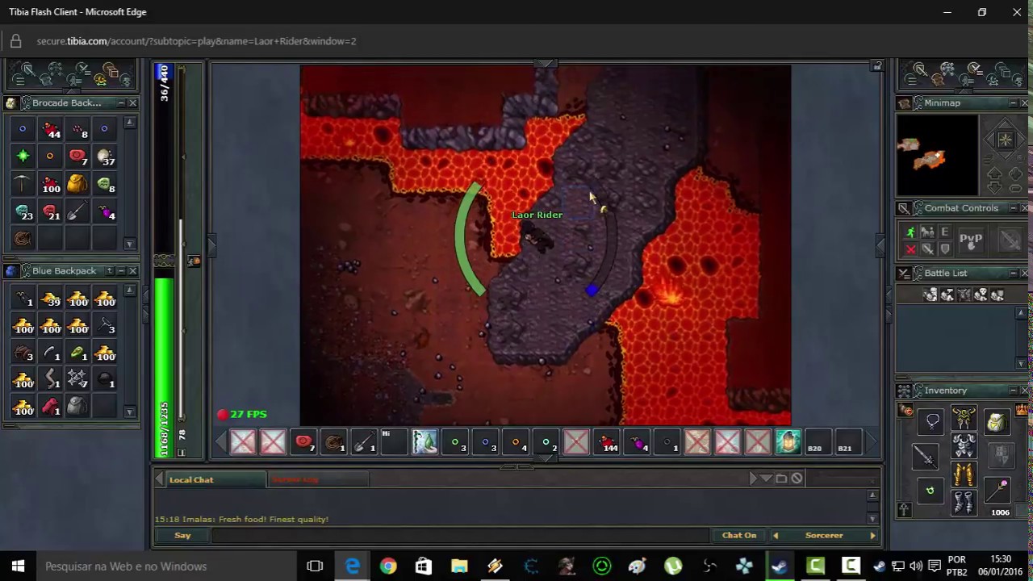Click the red item in Blue Backpack

[50, 406]
